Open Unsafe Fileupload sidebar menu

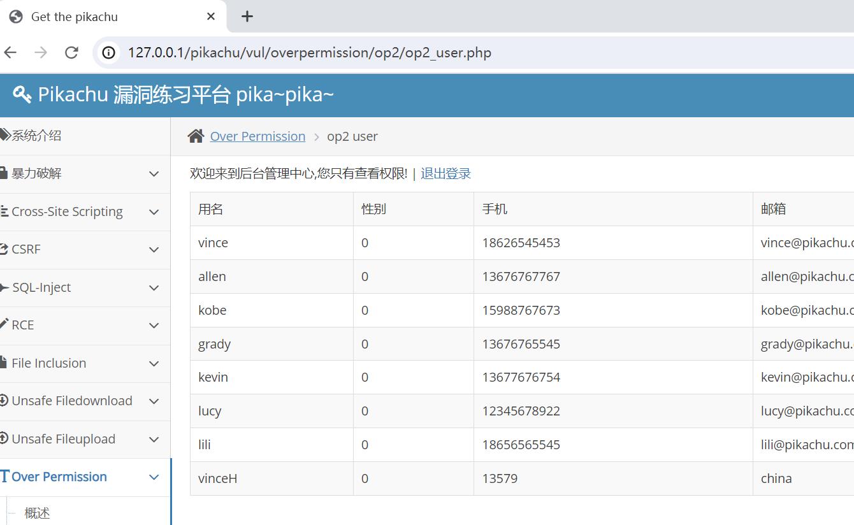tap(85, 439)
